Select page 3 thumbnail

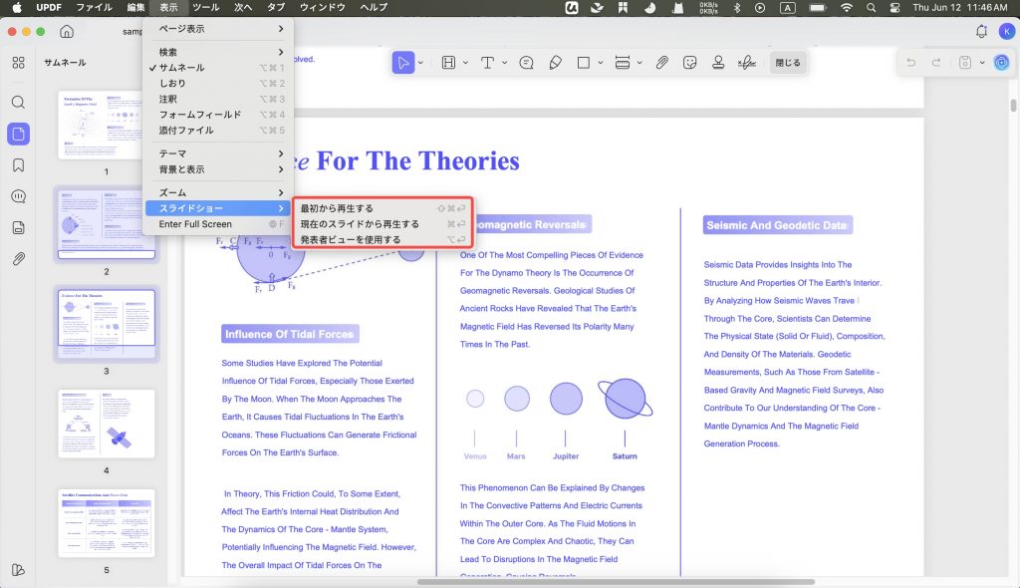(106, 324)
